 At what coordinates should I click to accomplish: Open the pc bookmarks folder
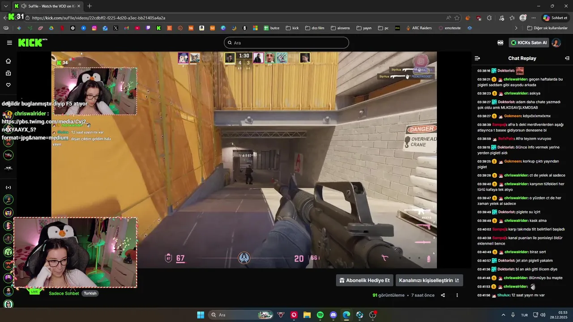[383, 28]
